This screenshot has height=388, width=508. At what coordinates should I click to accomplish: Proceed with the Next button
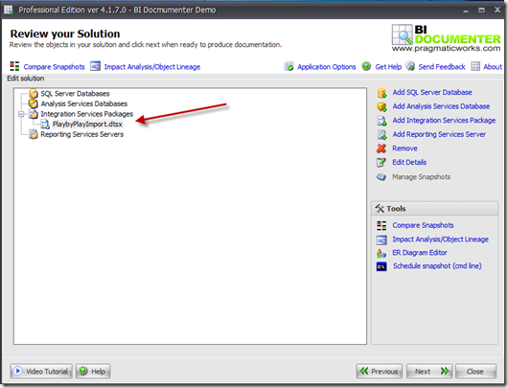pyautogui.click(x=430, y=371)
